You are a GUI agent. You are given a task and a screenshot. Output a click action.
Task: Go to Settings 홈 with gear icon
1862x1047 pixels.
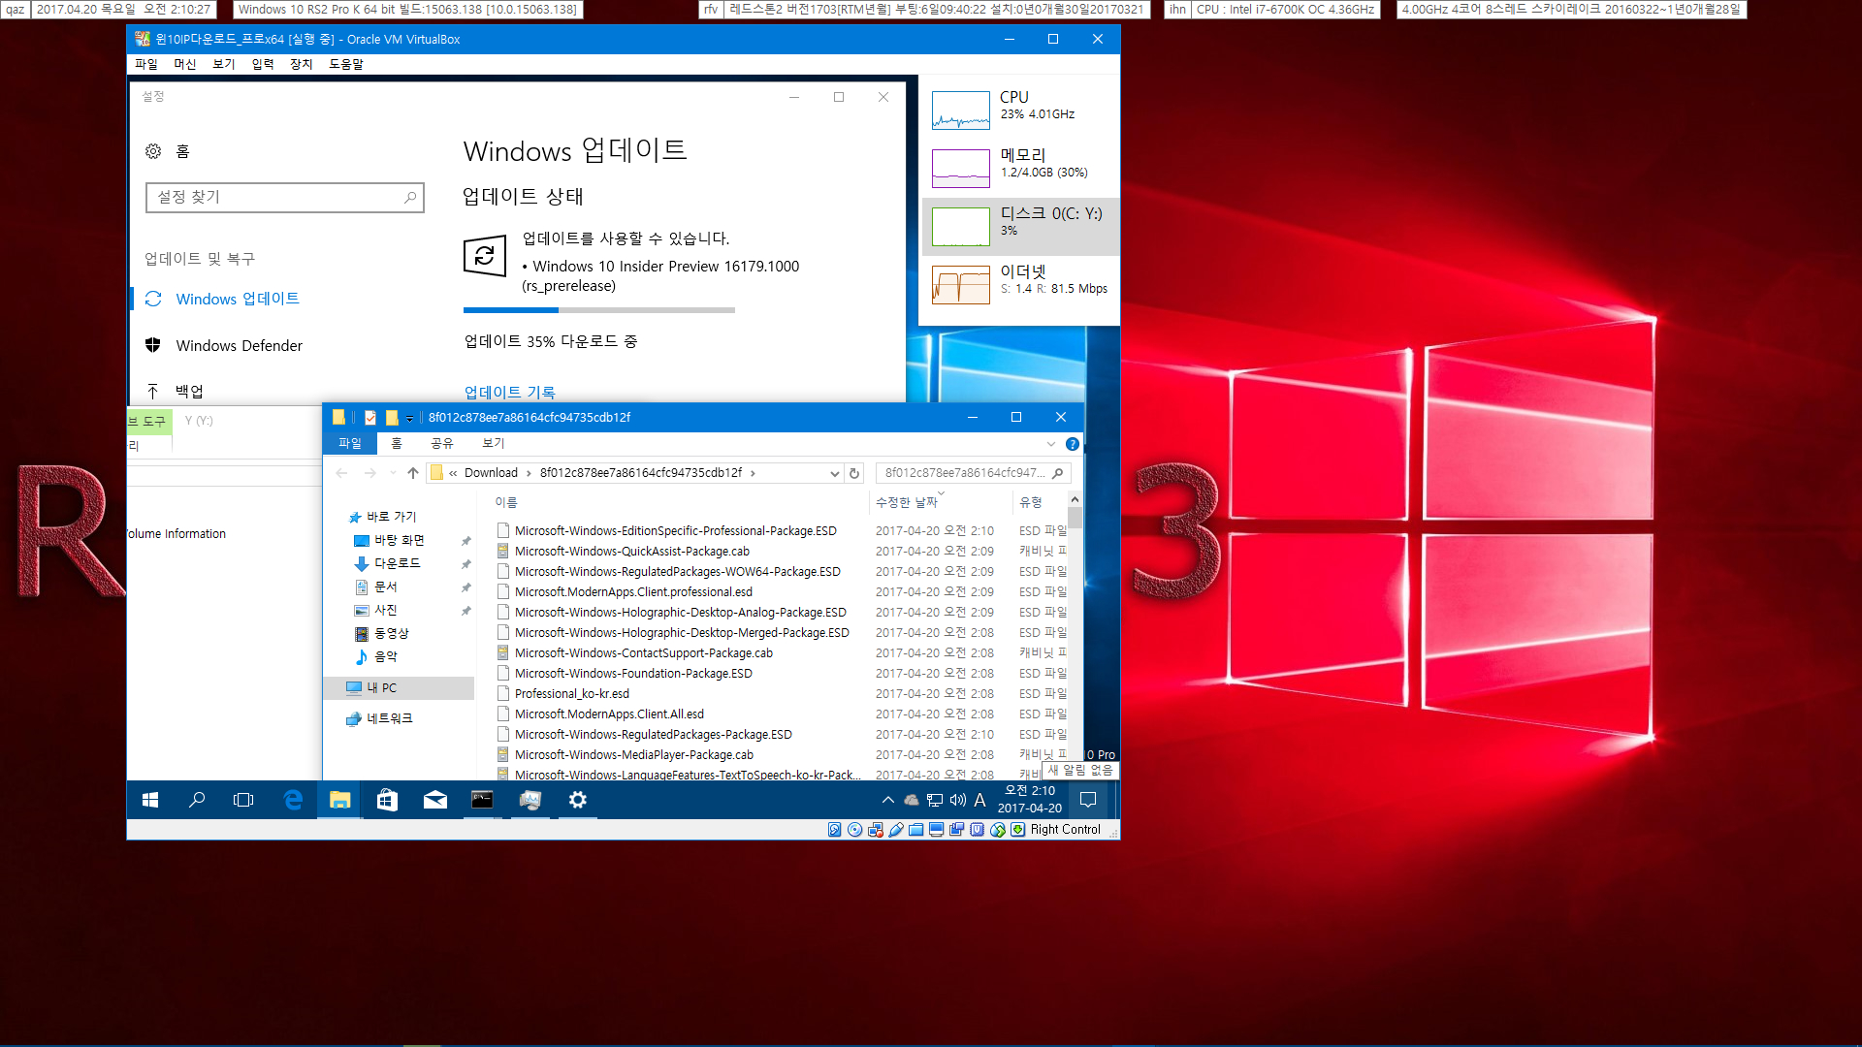click(x=168, y=151)
